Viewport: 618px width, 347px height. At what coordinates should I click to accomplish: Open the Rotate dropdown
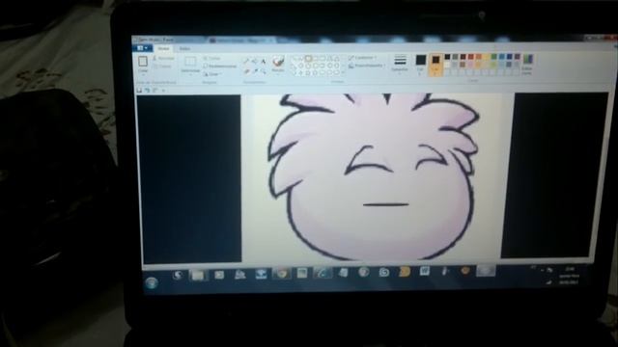(x=213, y=74)
